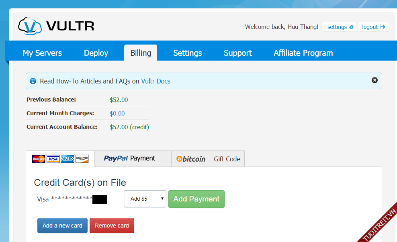
Task: Click Add a new card button
Action: pos(62,226)
